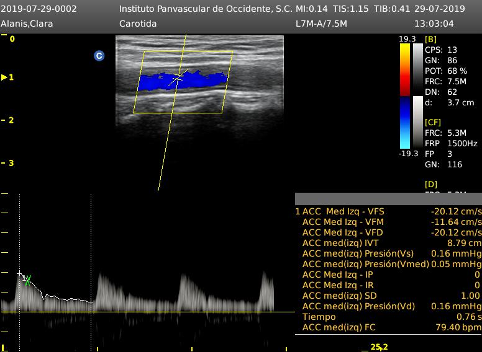Click the depth scale marker 3

tap(11, 163)
